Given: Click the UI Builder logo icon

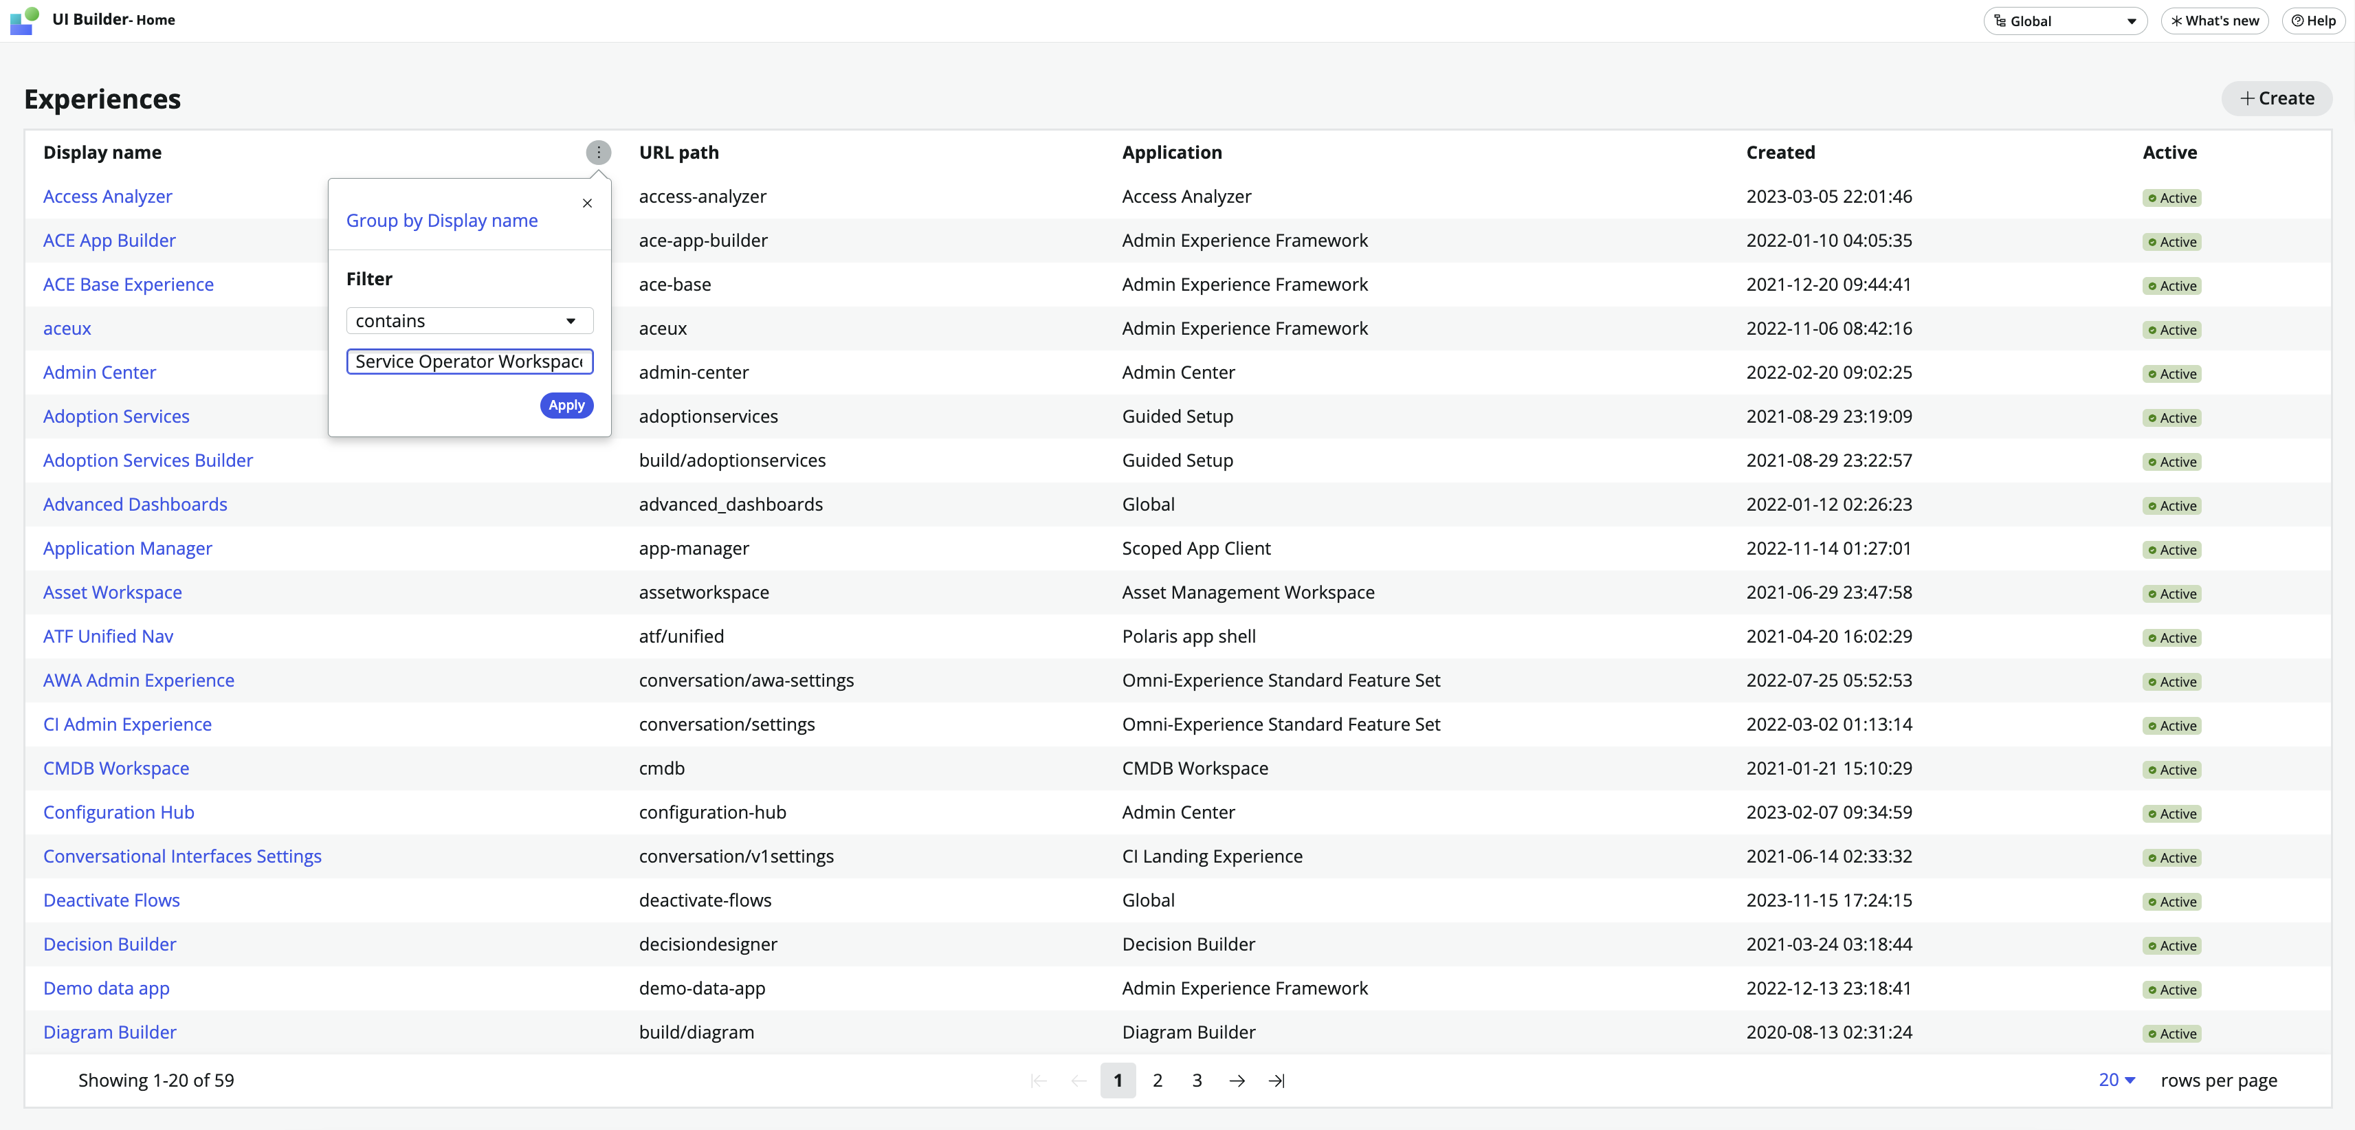Looking at the screenshot, I should coord(25,20).
